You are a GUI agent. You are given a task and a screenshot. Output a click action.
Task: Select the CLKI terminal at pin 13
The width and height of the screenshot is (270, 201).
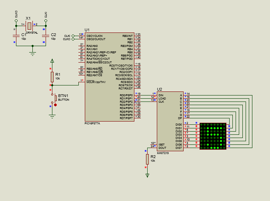click(73, 36)
